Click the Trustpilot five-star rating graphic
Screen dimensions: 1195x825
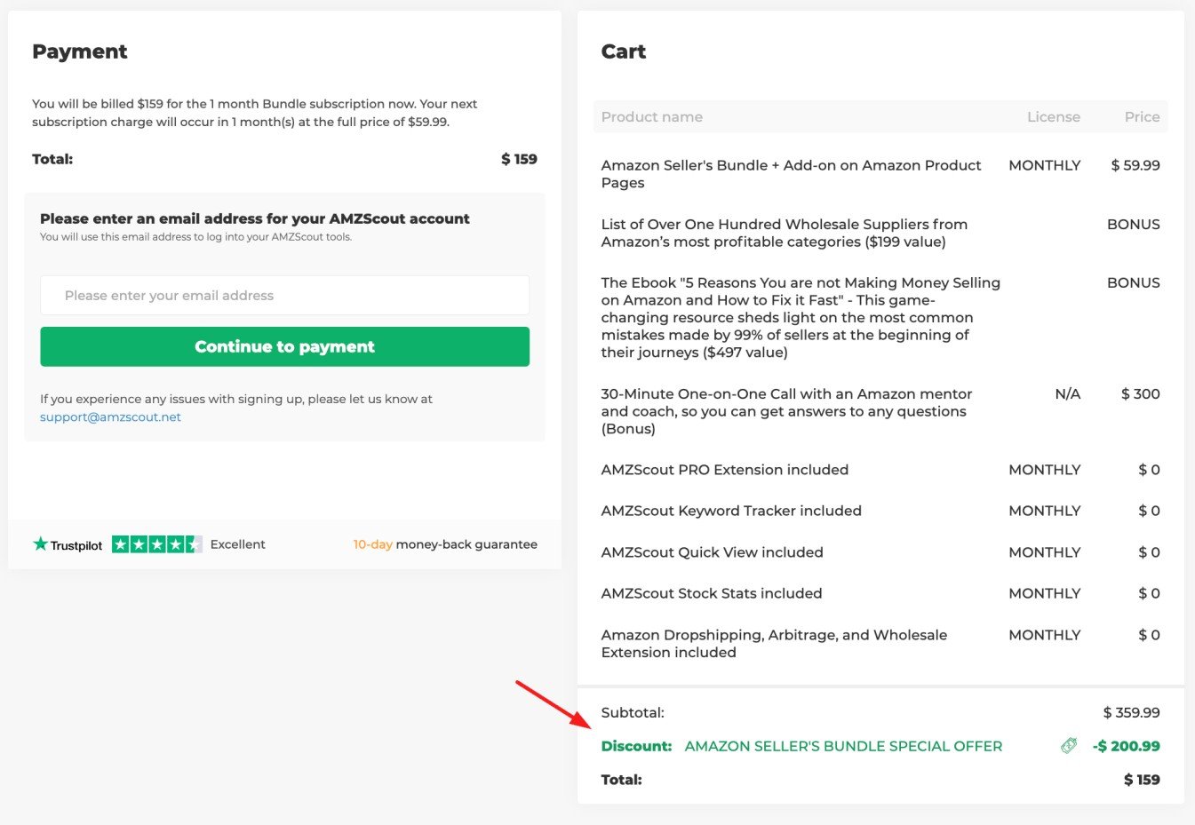[157, 544]
